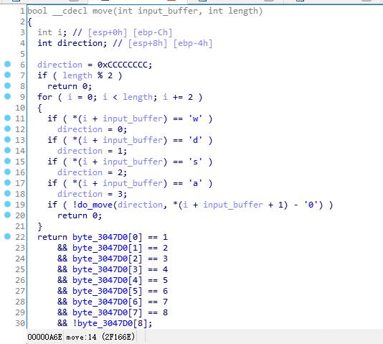Toggle breakpoint dot on line 7

[8, 75]
